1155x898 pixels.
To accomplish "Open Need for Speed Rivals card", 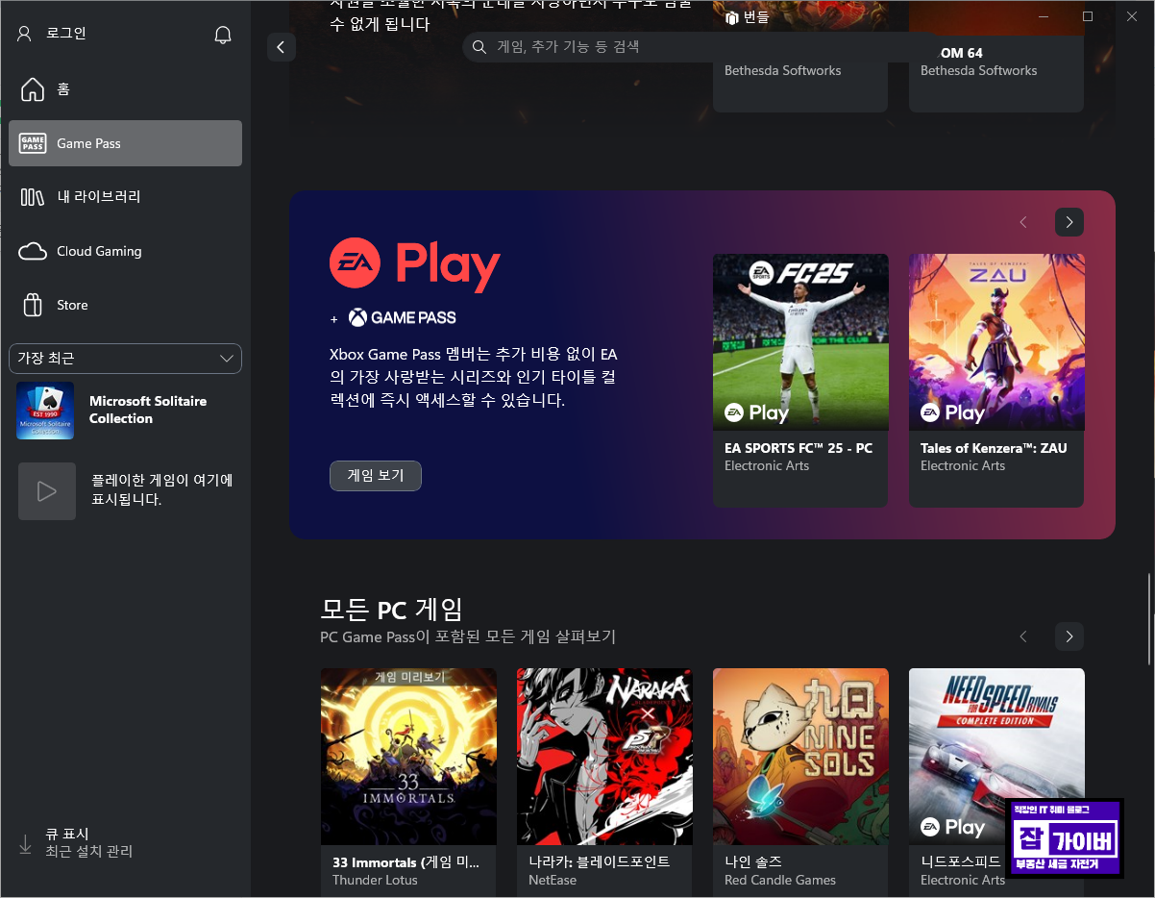I will tap(996, 783).
